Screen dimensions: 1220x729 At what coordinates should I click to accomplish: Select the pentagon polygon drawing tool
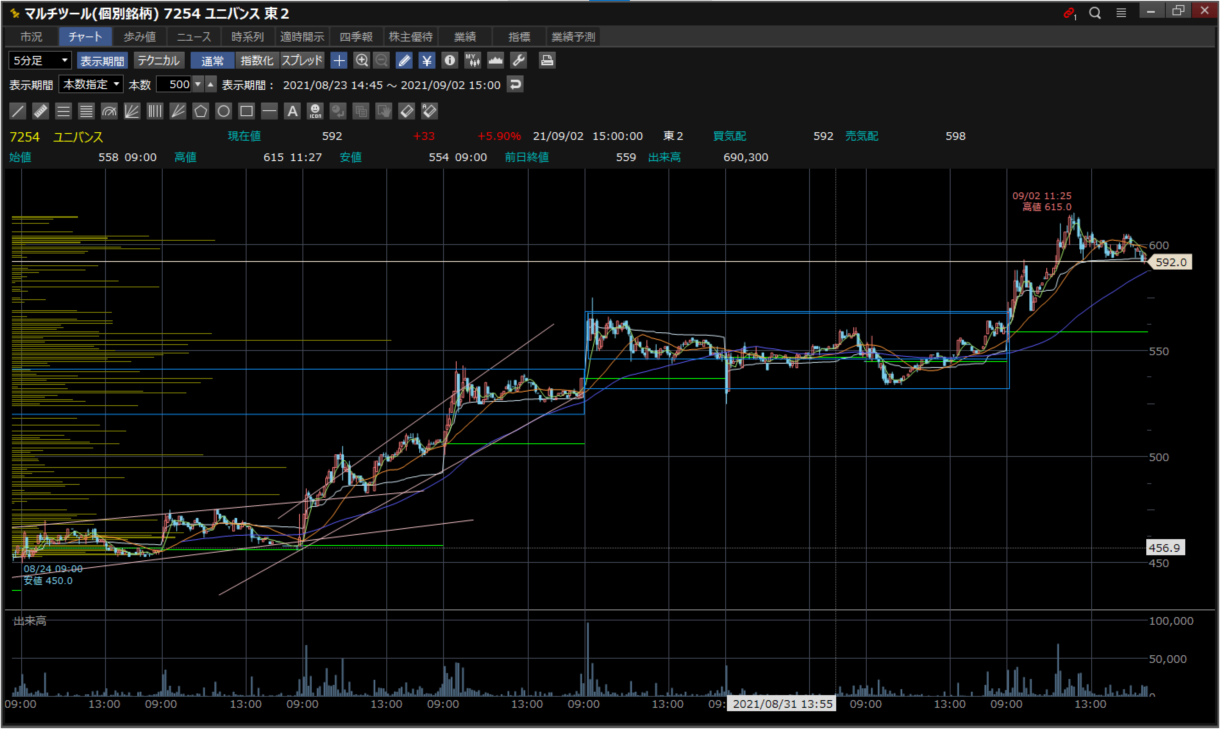(200, 111)
